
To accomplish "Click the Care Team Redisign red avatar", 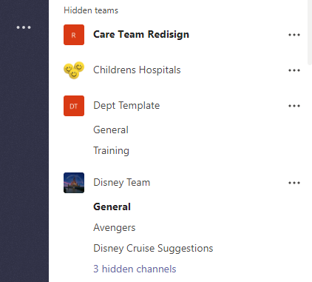I will pos(74,35).
